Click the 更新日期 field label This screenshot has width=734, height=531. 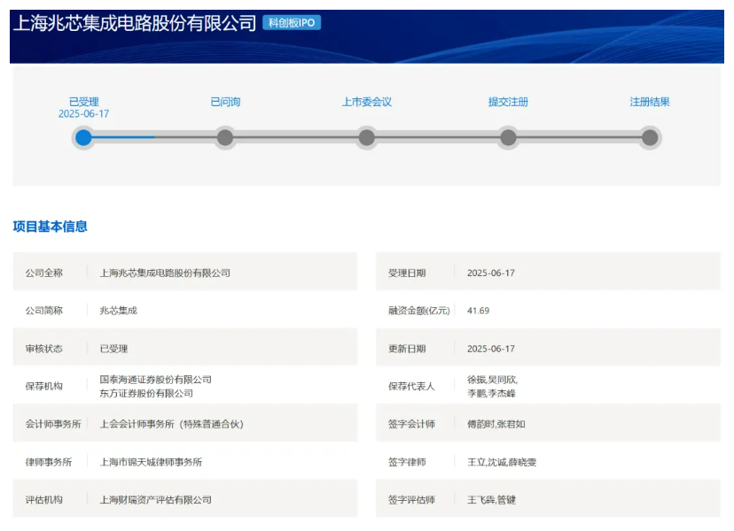coord(407,349)
